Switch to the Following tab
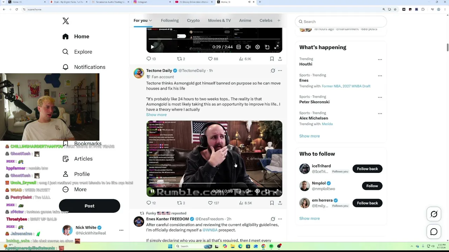This screenshot has height=252, width=449. click(x=170, y=20)
